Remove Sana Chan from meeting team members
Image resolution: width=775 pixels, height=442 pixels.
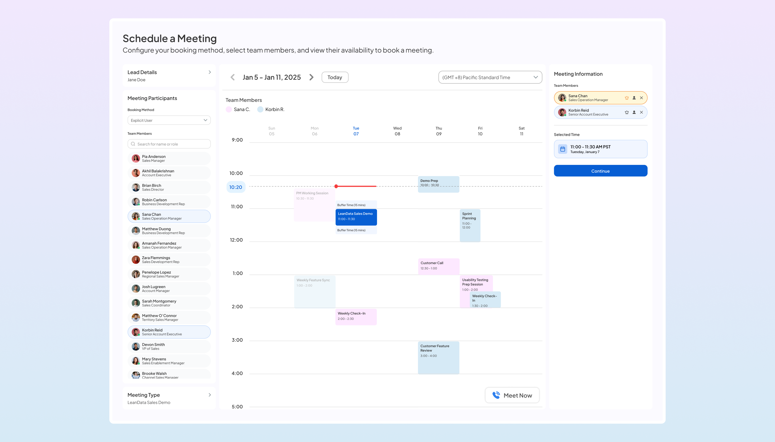coord(642,98)
